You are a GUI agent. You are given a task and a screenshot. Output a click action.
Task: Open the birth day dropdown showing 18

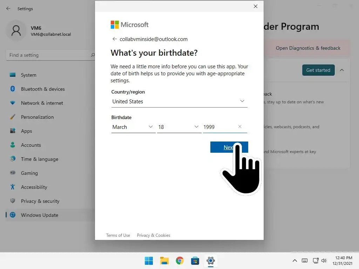point(179,127)
